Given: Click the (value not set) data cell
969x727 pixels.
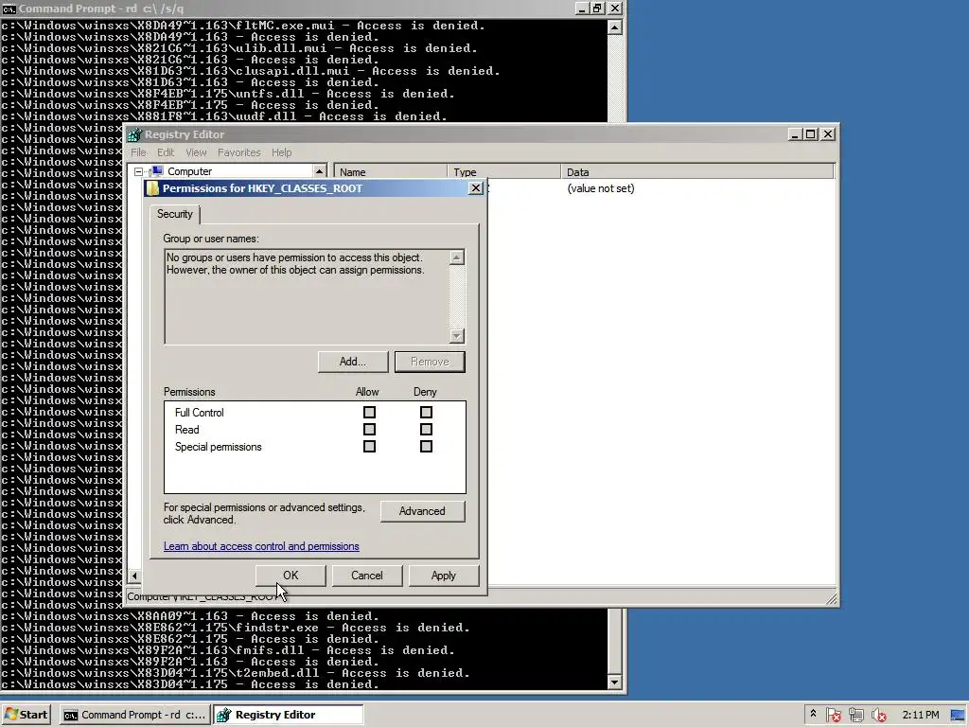Looking at the screenshot, I should point(601,188).
